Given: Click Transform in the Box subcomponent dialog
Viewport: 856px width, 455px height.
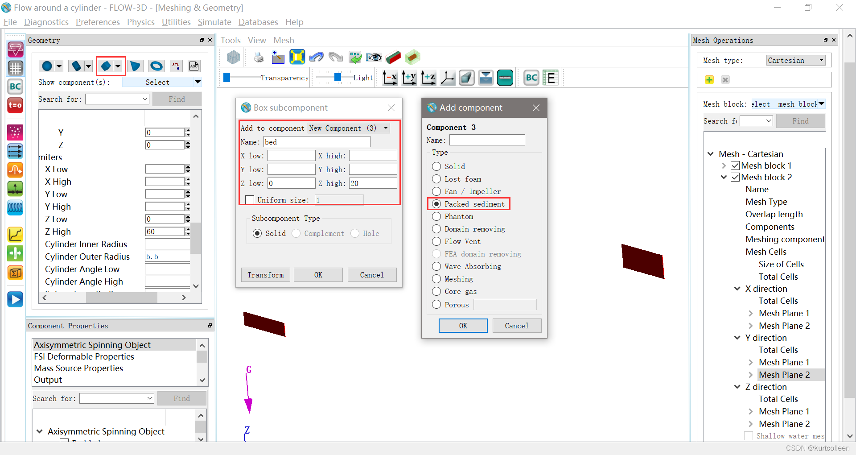Looking at the screenshot, I should pos(265,275).
